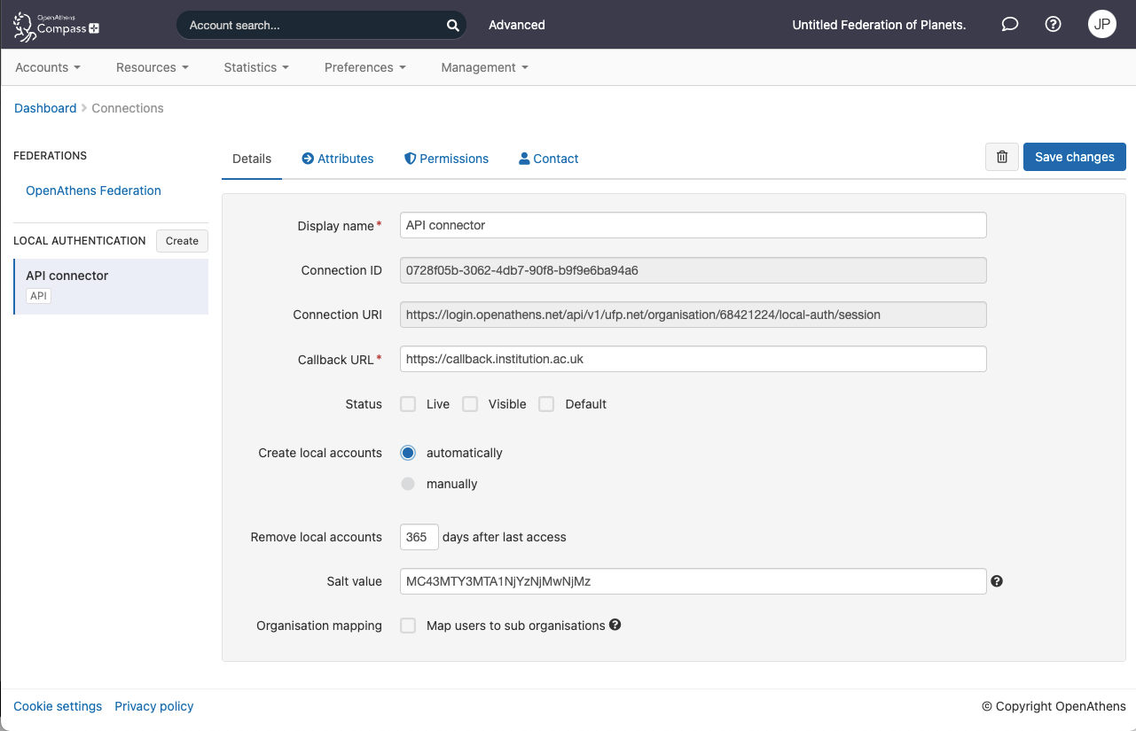The height and width of the screenshot is (731, 1136).
Task: Click the search magnifier icon
Action: coord(452,25)
